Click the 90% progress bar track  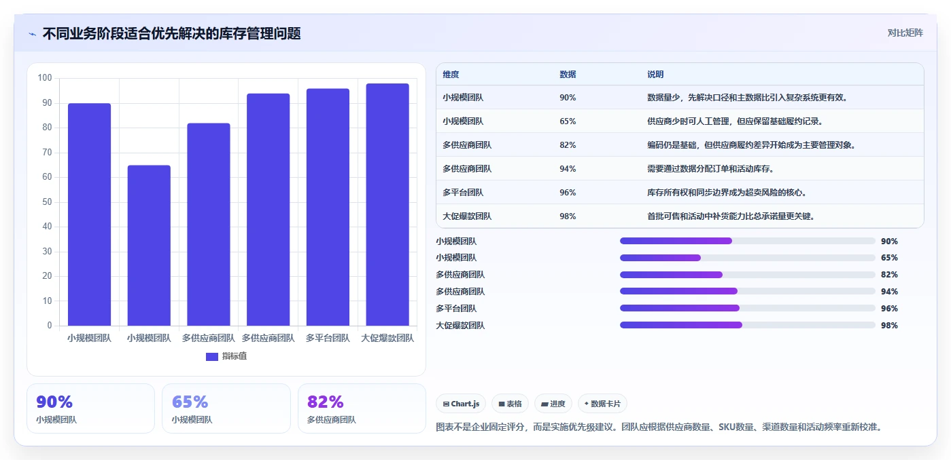click(x=748, y=241)
